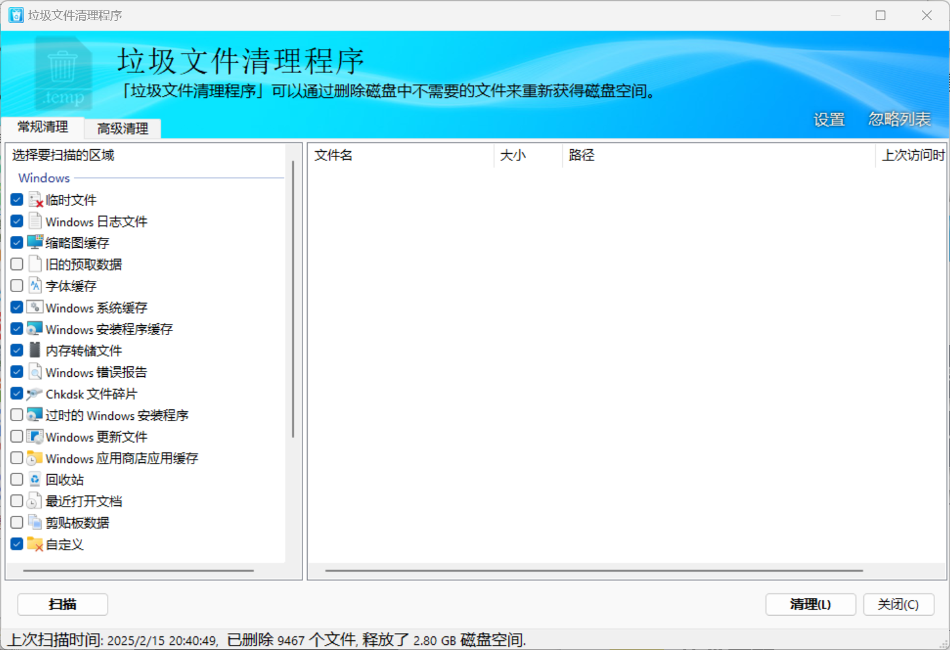This screenshot has width=950, height=650.
Task: Select the 常规清理 tab
Action: [x=43, y=127]
